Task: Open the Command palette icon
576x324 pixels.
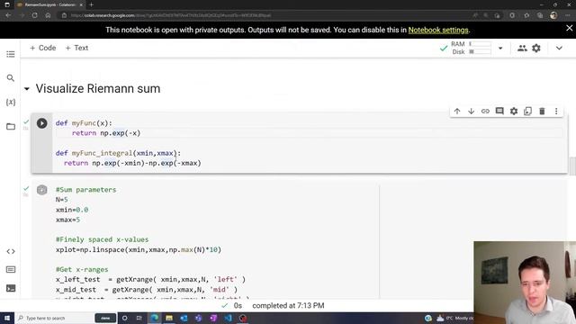Action: (11, 270)
